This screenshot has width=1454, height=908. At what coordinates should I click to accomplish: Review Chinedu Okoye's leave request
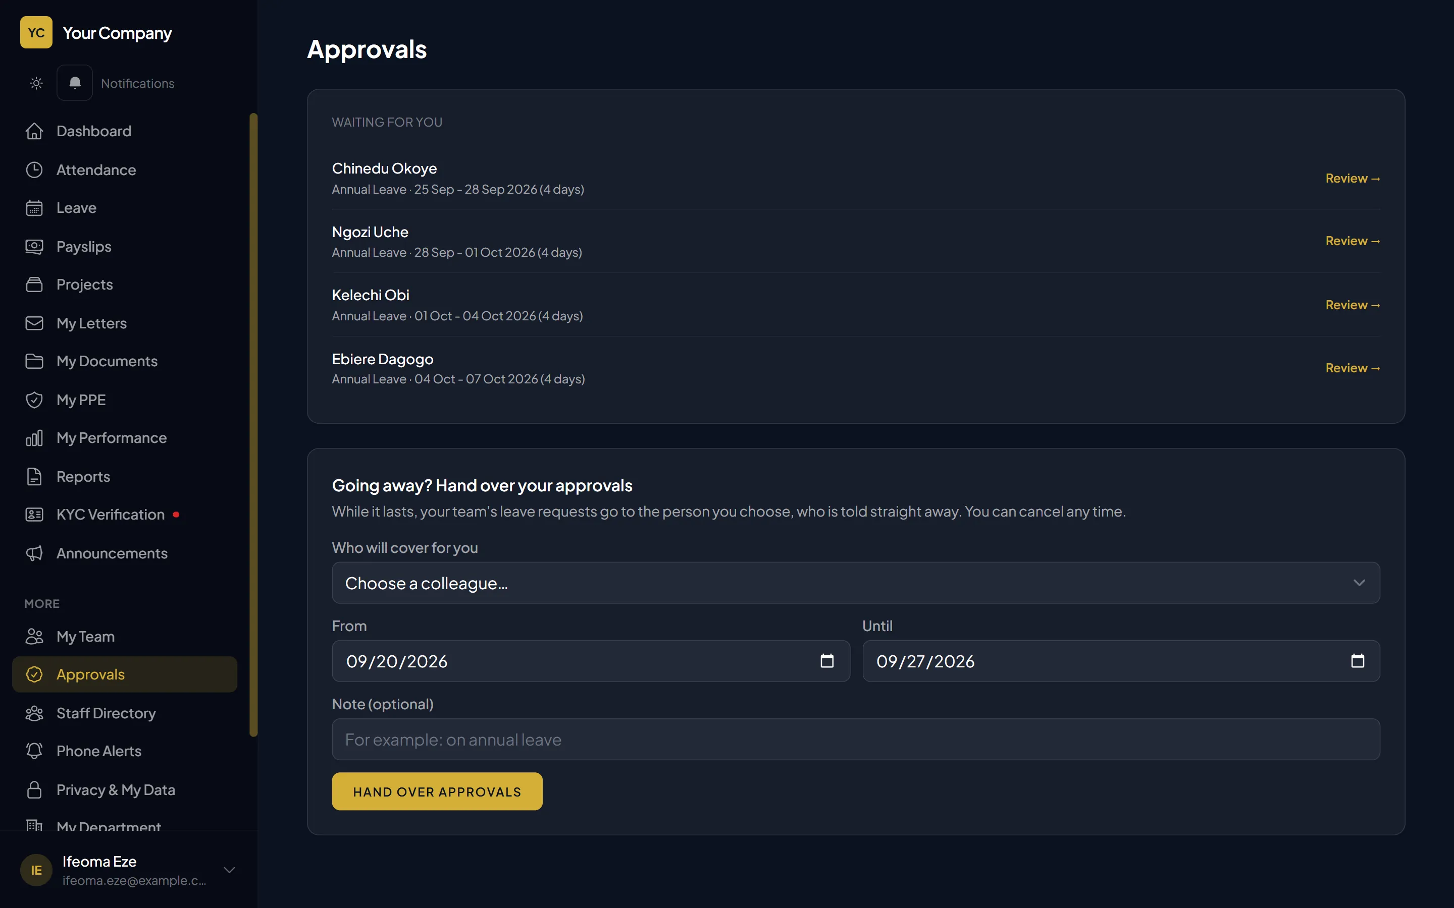click(1353, 179)
